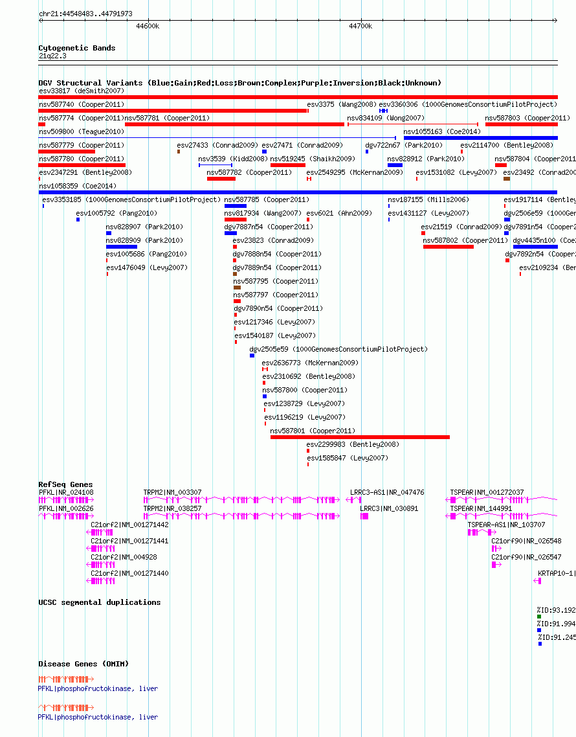Image resolution: width=576 pixels, height=737 pixels.
Task: Open the RefSeq Genes track title
Action: (x=65, y=484)
